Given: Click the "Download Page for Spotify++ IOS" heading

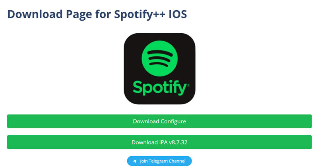Looking at the screenshot, I should 97,14.
